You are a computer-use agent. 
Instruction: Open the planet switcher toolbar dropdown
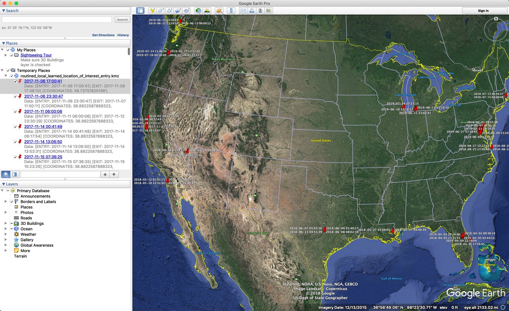(x=219, y=11)
